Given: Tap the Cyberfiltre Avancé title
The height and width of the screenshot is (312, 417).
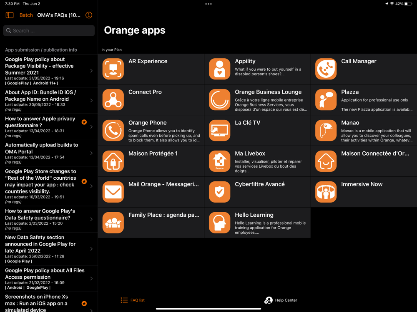Looking at the screenshot, I should click(259, 184).
